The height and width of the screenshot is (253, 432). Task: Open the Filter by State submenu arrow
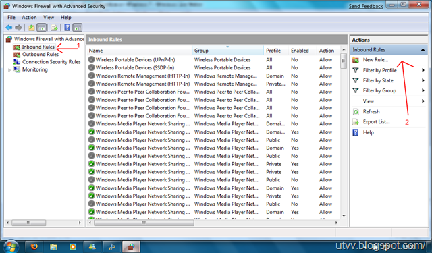coord(423,80)
